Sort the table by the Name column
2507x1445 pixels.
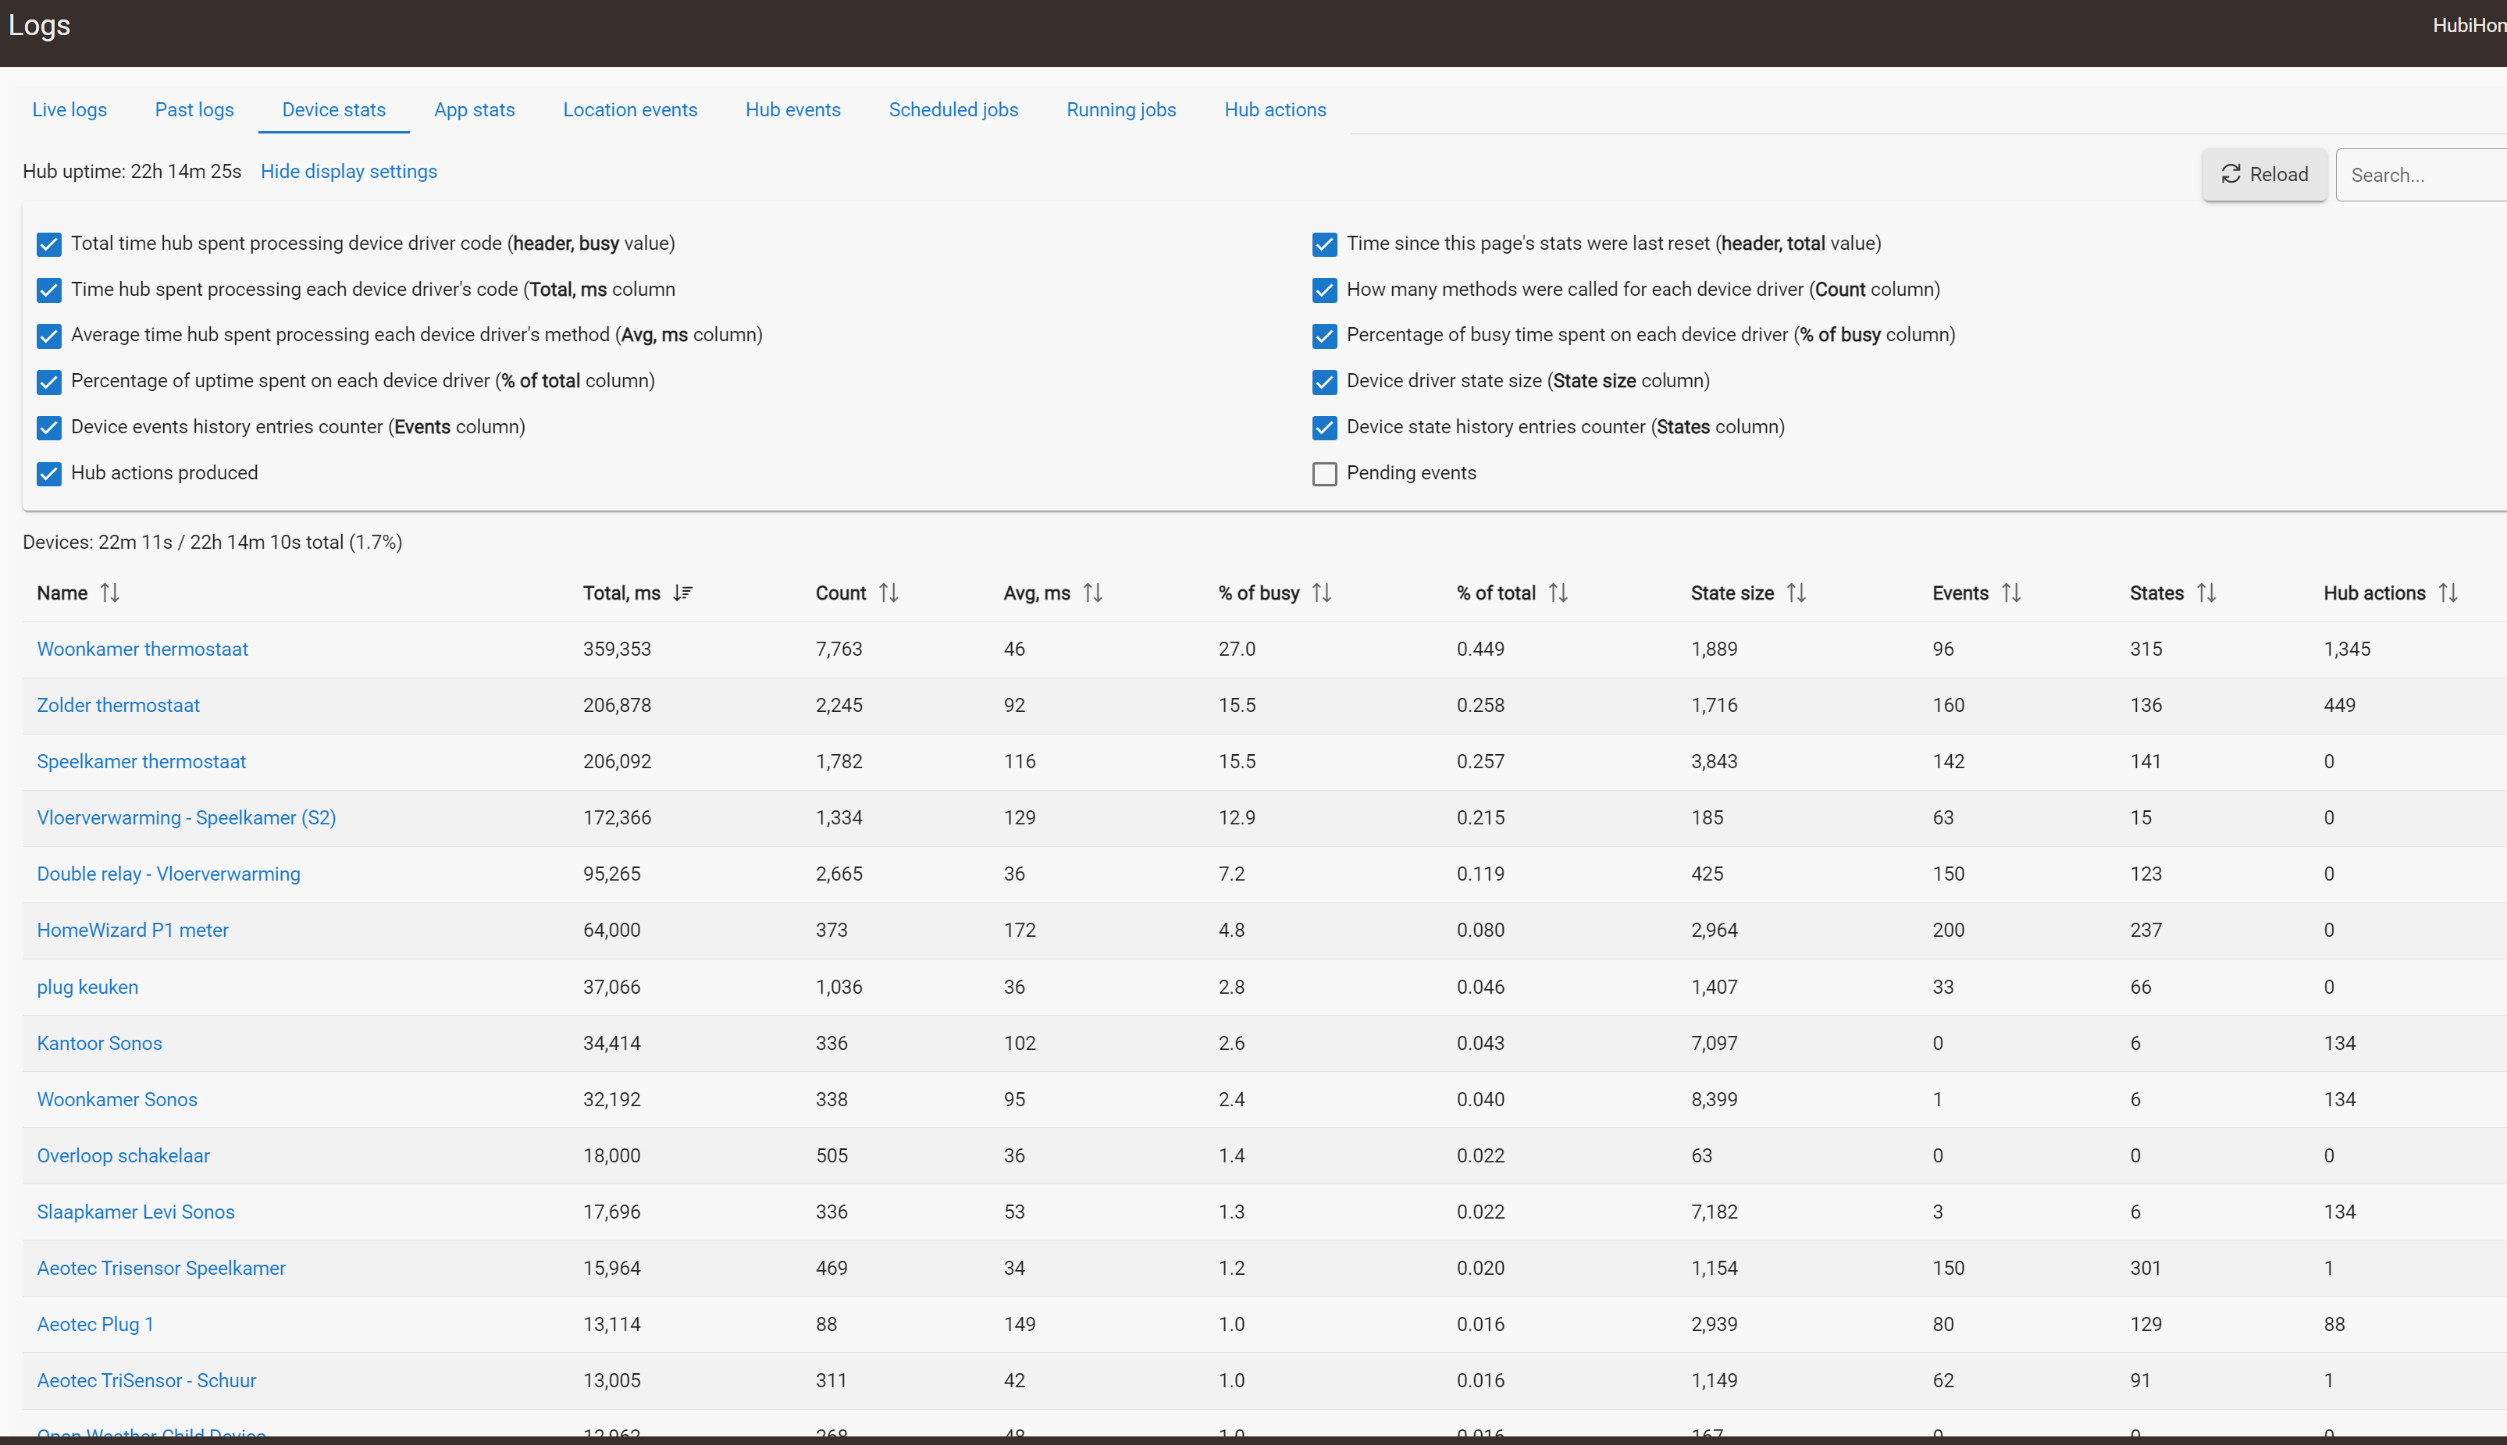click(109, 593)
